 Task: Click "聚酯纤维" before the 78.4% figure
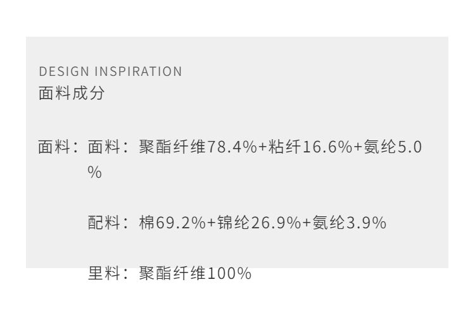(173, 148)
